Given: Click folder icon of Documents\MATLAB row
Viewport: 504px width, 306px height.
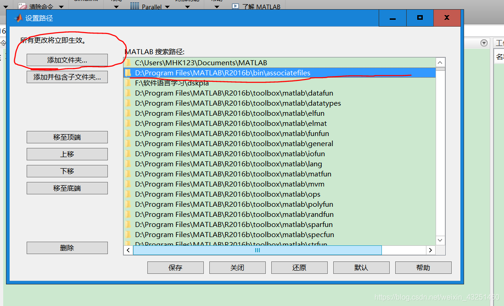Looking at the screenshot, I should [x=128, y=62].
